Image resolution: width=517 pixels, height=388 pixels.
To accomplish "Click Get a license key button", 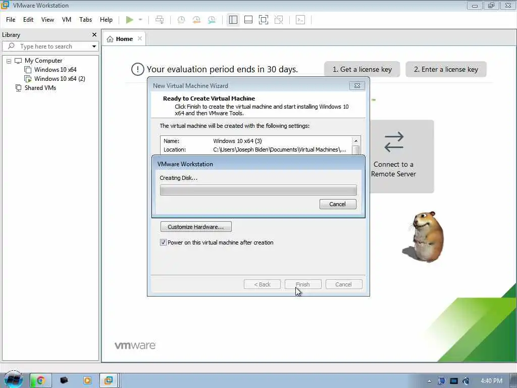I will click(362, 69).
